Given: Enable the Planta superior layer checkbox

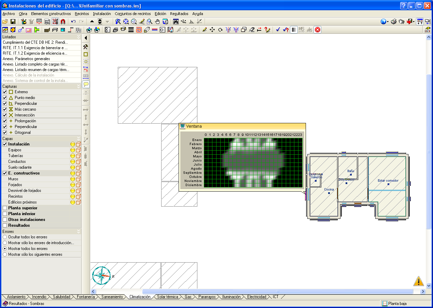Looking at the screenshot, I should tap(5, 208).
